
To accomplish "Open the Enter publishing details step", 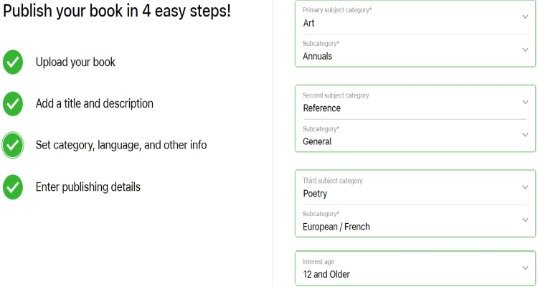I will click(x=88, y=187).
